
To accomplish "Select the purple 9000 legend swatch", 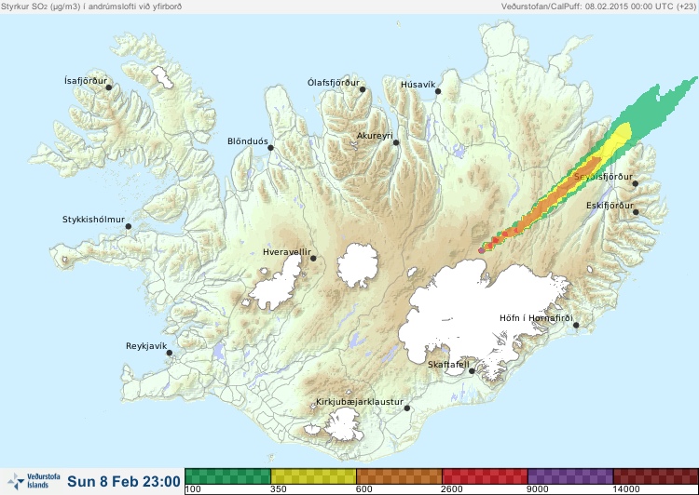I will coord(570,476).
